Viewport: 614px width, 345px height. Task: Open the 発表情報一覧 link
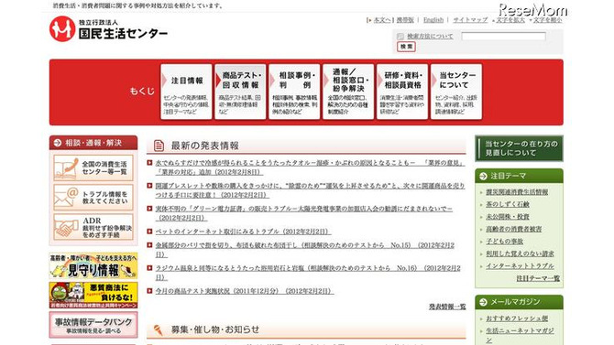pyautogui.click(x=447, y=307)
